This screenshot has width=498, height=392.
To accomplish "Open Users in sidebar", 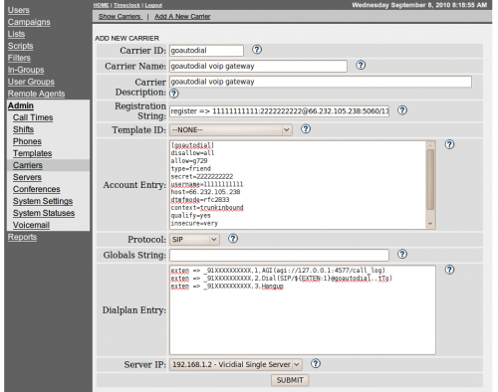I will 19,10.
